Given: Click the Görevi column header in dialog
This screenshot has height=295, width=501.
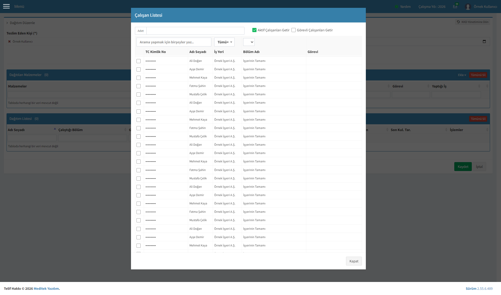Looking at the screenshot, I should pyautogui.click(x=313, y=52).
